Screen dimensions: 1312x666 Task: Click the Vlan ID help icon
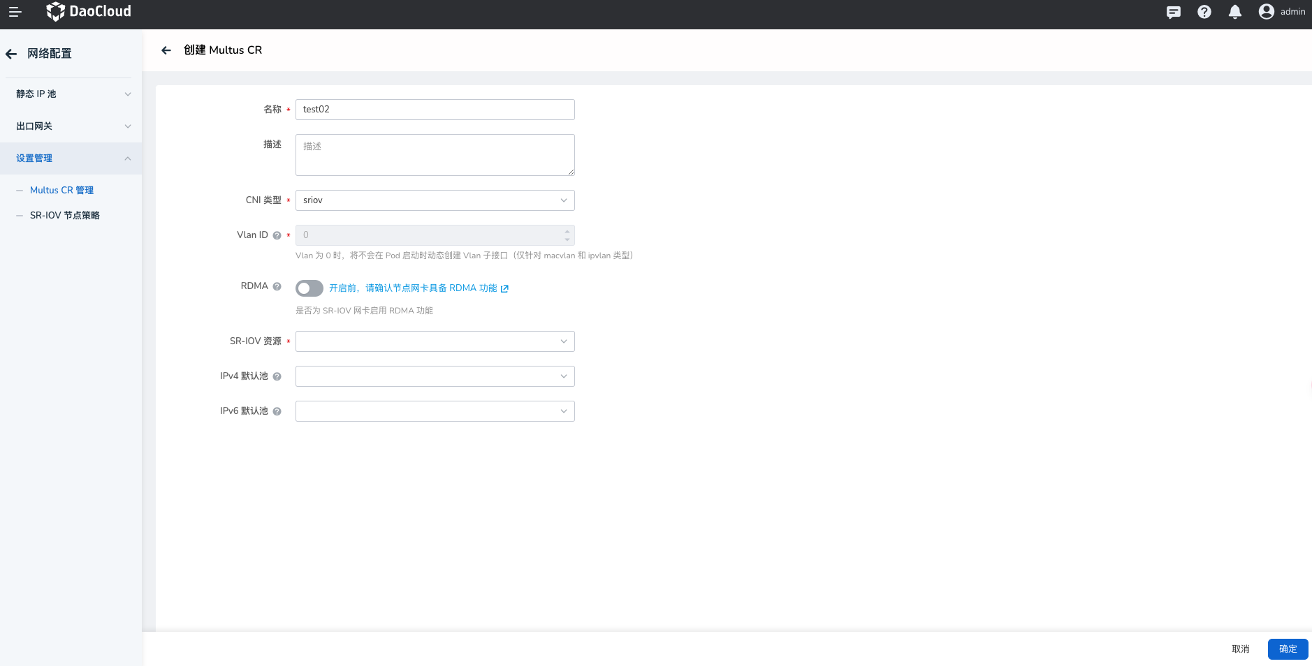(x=277, y=236)
